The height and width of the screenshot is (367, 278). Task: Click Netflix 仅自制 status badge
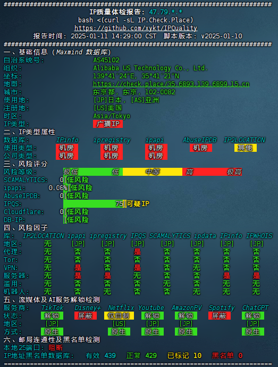(119, 315)
